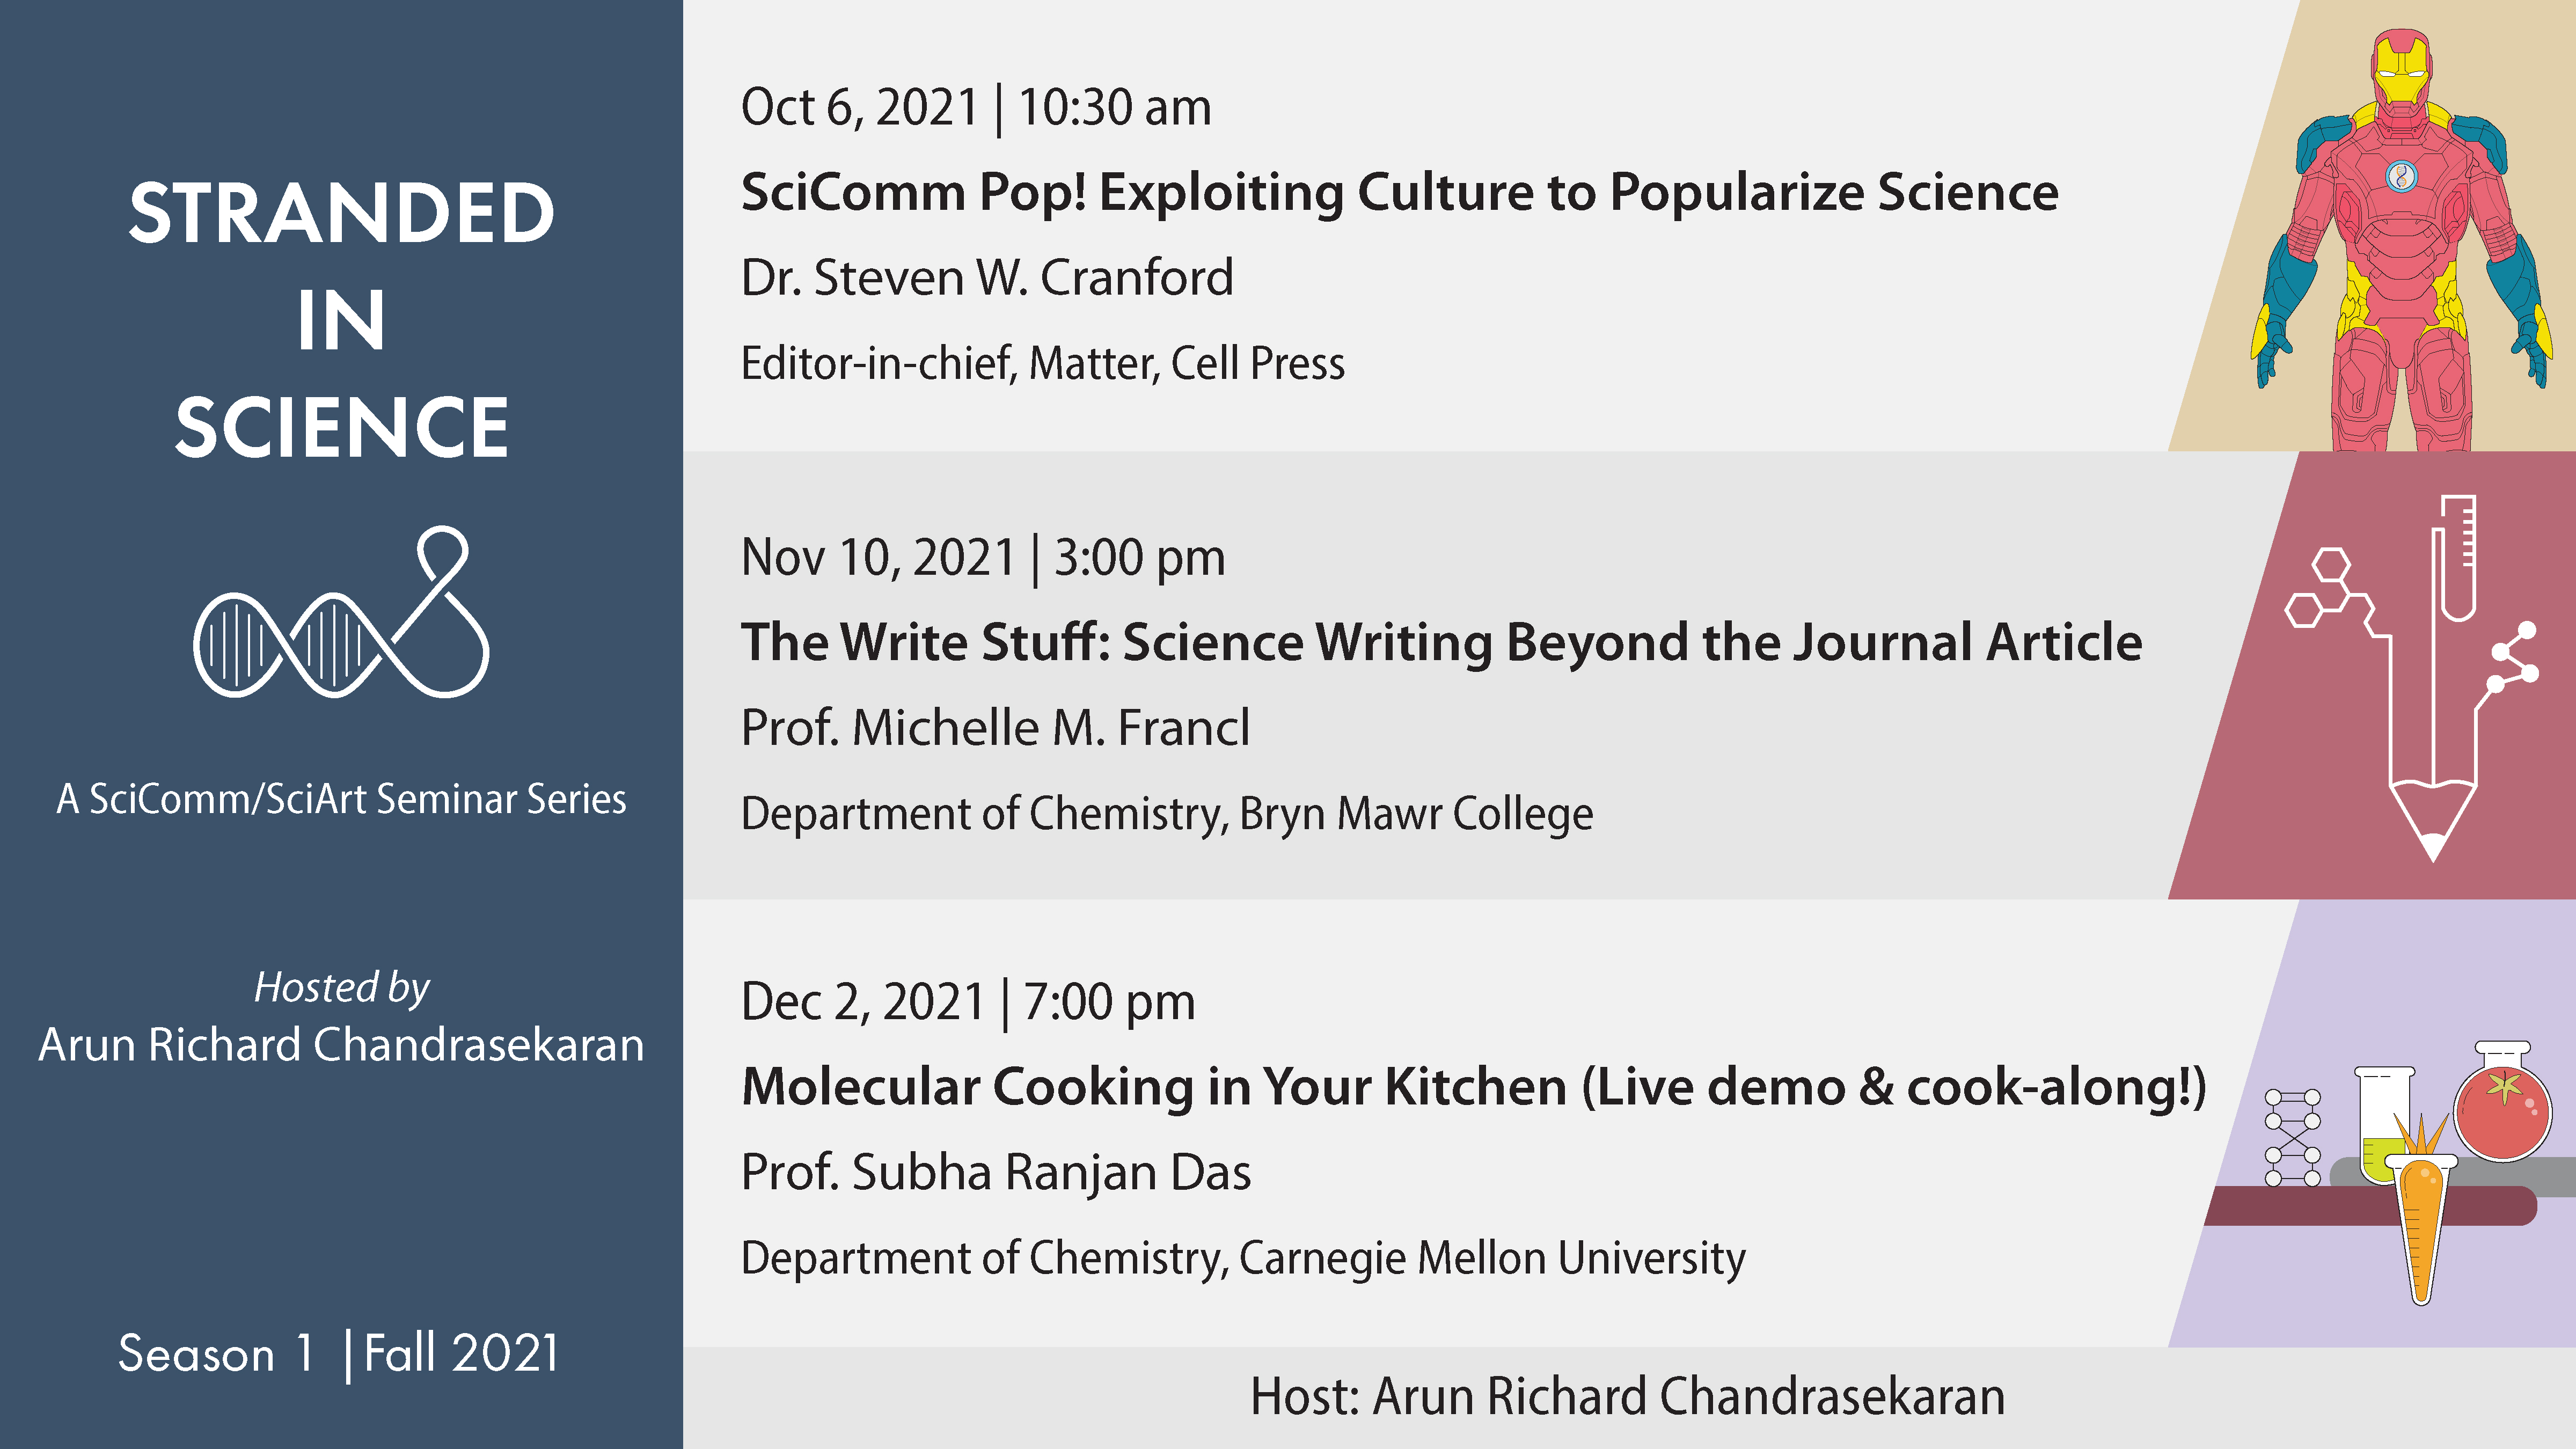Image resolution: width=2576 pixels, height=1449 pixels.
Task: Click the STRANDED IN SCIENCE heading
Action: coord(341,320)
